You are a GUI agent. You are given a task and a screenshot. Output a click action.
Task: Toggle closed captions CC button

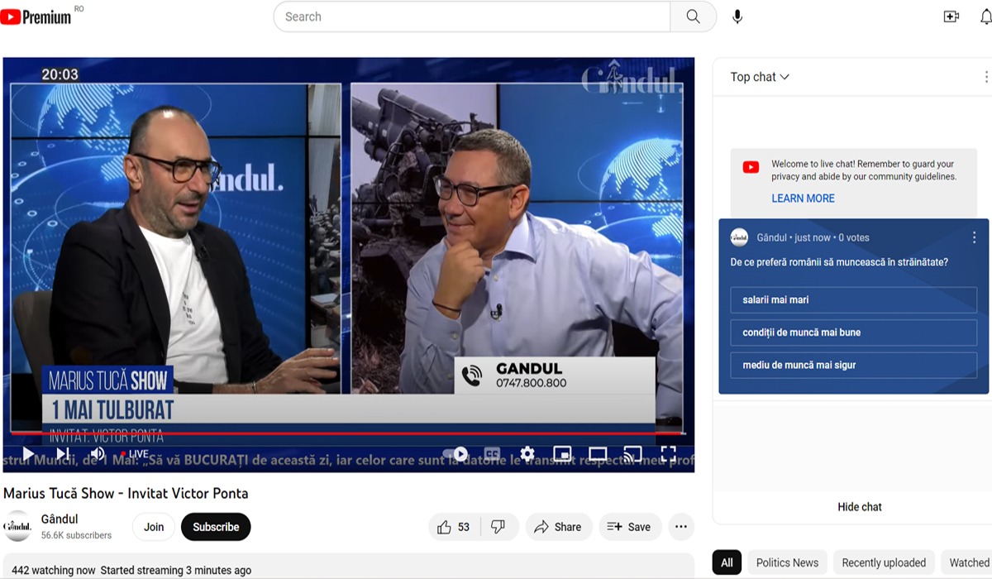(492, 454)
